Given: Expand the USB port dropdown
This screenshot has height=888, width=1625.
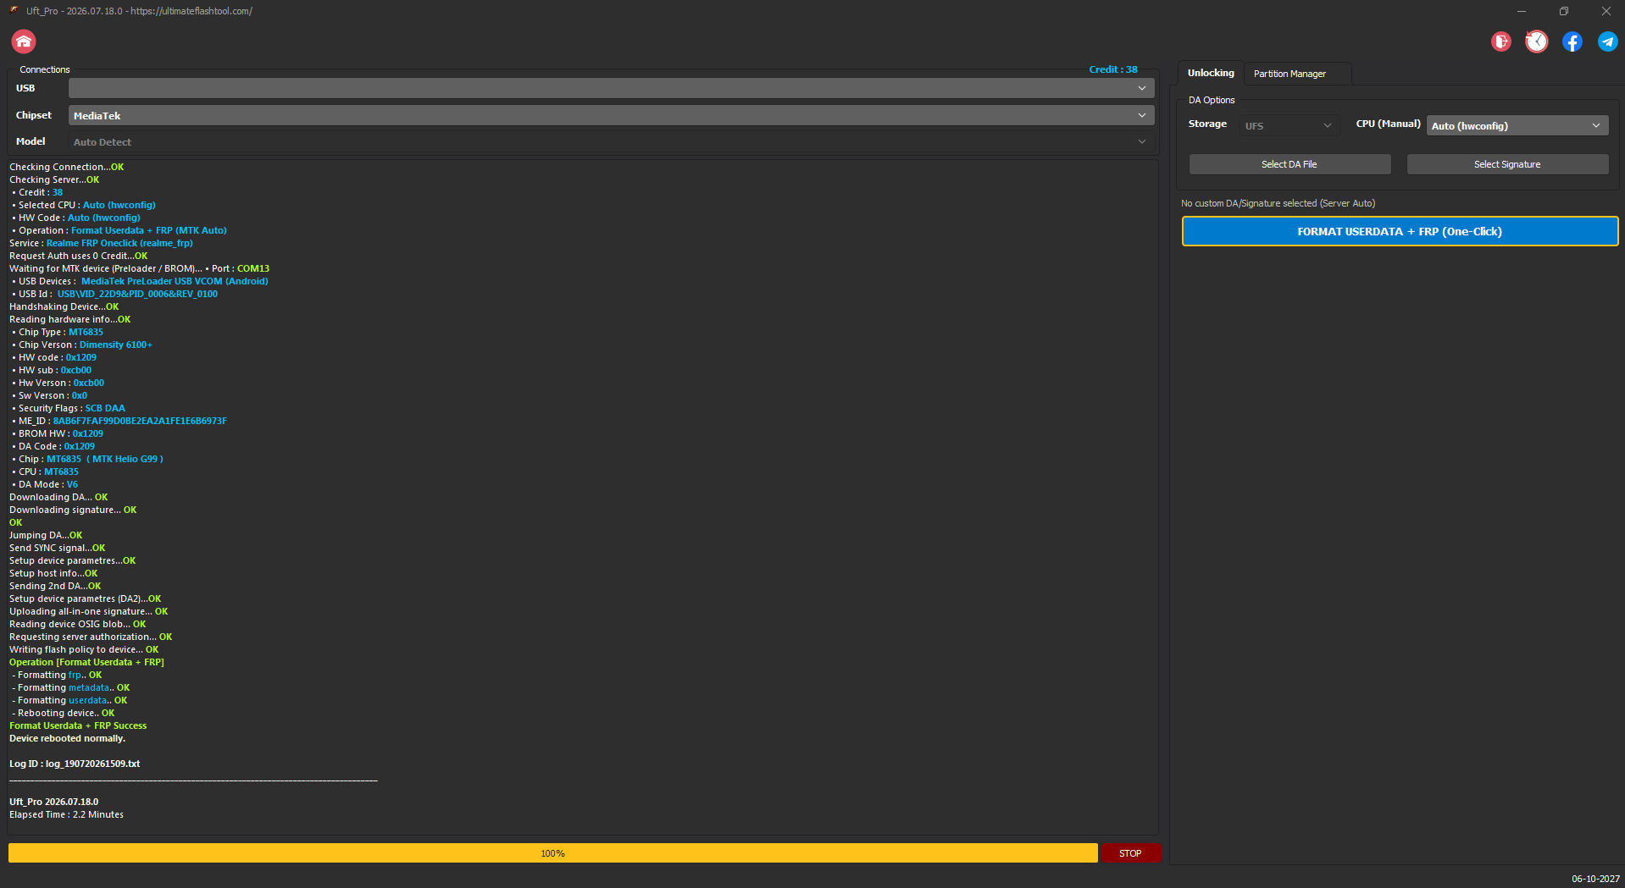Looking at the screenshot, I should [611, 88].
